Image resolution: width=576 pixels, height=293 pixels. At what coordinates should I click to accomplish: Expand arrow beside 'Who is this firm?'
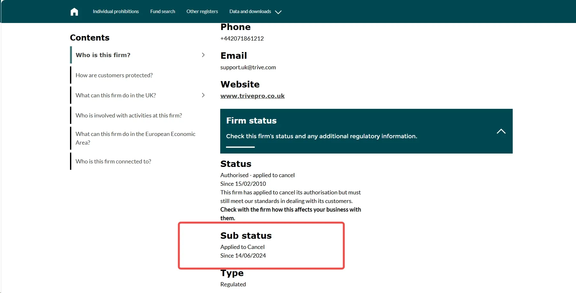[x=203, y=55]
